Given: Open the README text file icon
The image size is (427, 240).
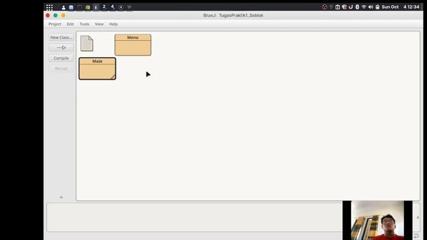Looking at the screenshot, I should pos(87,43).
